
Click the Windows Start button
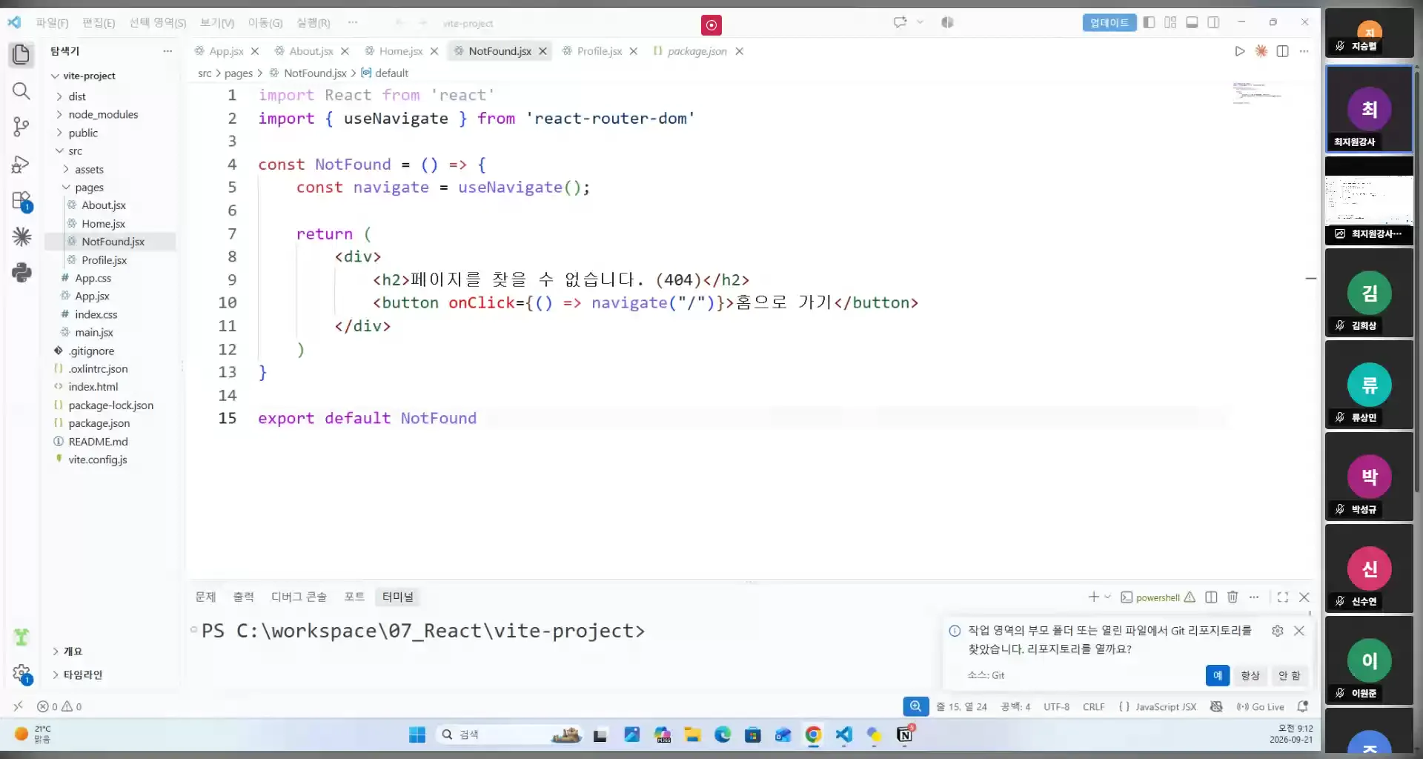[417, 735]
